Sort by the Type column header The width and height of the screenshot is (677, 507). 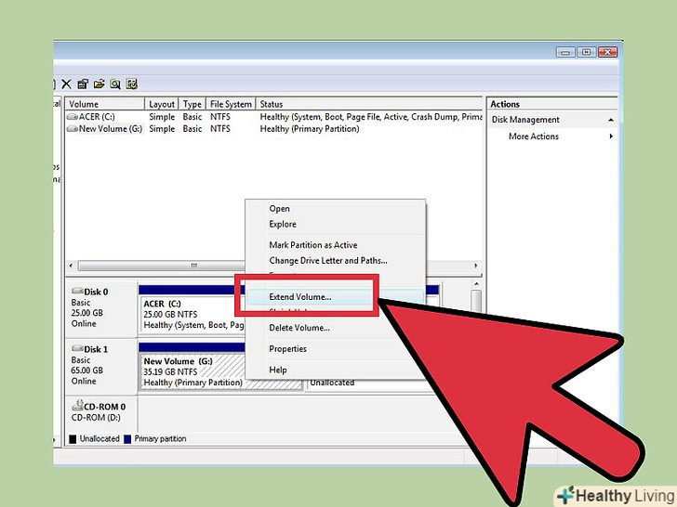[192, 104]
